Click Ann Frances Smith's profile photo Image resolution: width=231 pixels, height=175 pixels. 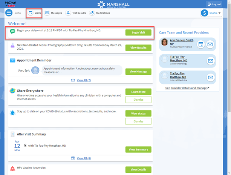[164, 42]
